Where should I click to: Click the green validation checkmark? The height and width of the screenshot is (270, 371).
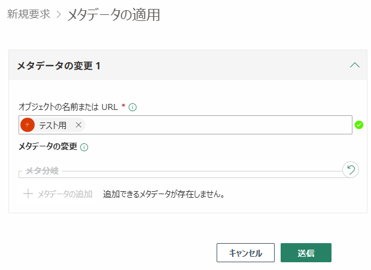tap(359, 125)
